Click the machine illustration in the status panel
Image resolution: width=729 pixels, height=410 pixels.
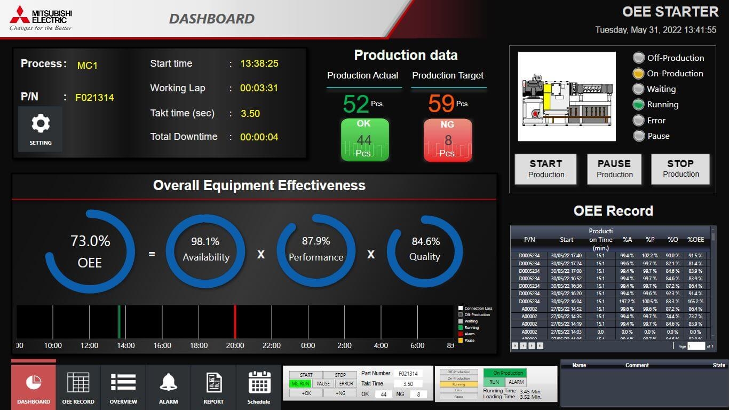(566, 97)
